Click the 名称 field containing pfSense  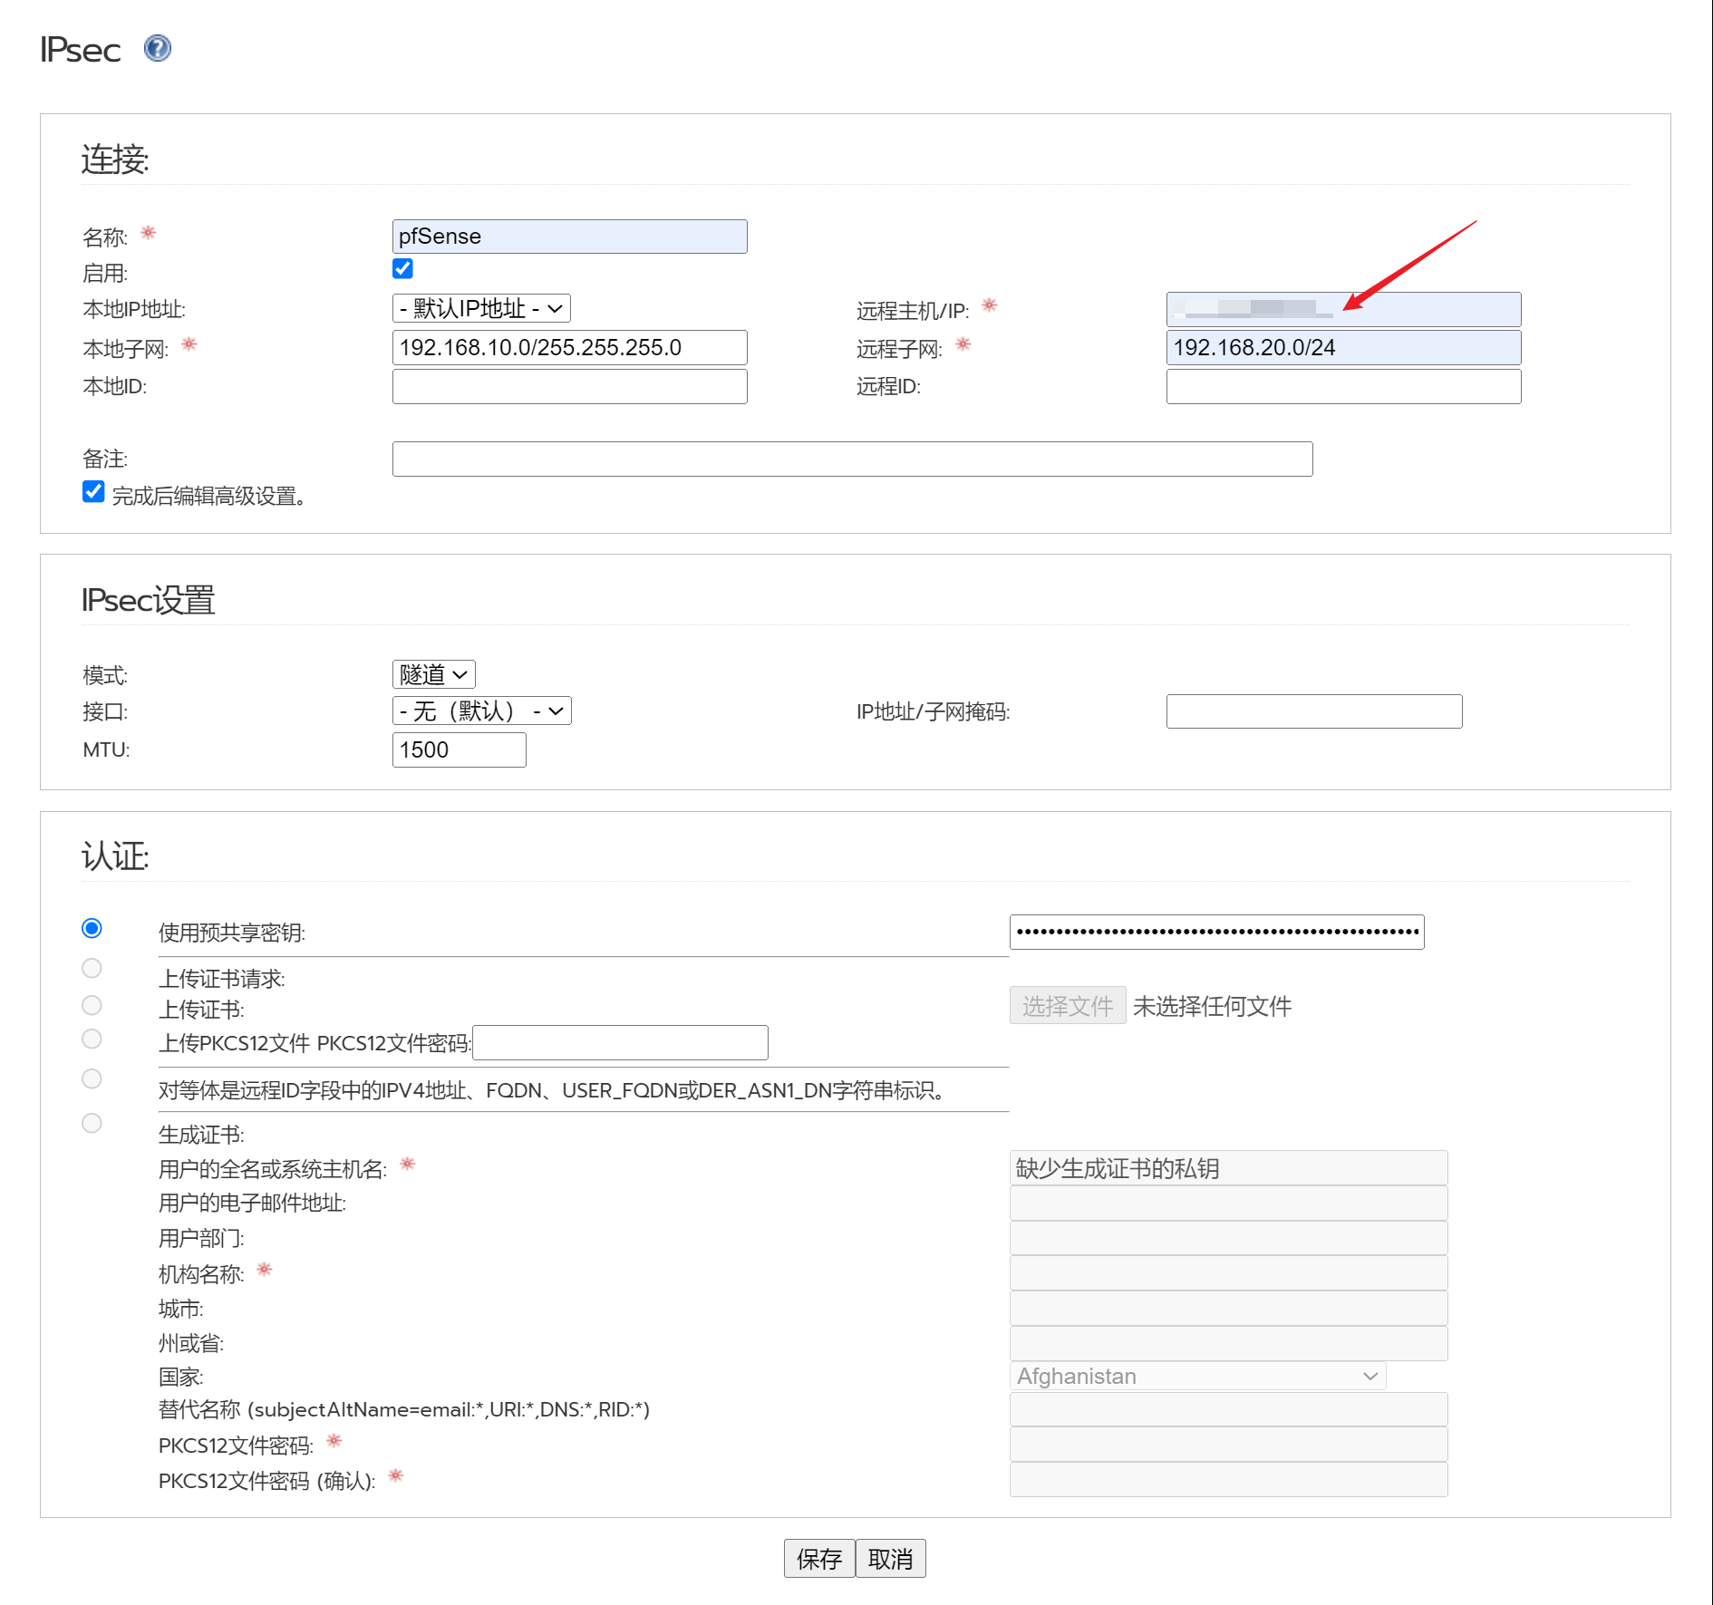pyautogui.click(x=569, y=237)
